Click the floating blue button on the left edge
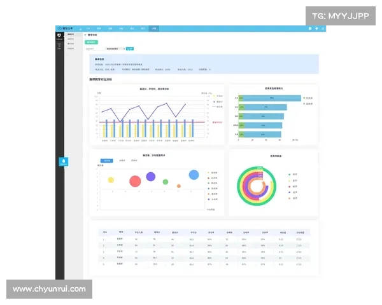 [x=64, y=161]
